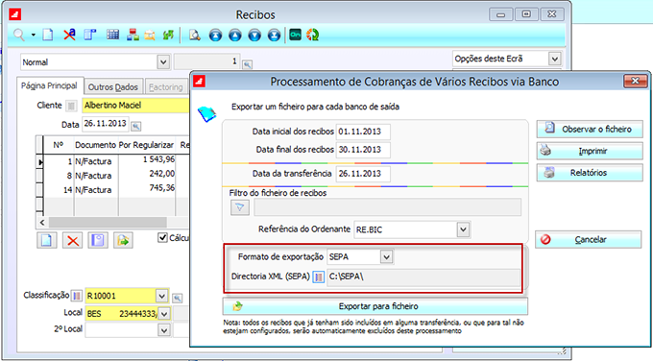Open the search icon's small dropdown arrow
Screen dimensions: 653x361
point(33,36)
